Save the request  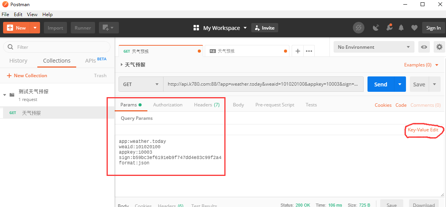coord(419,84)
